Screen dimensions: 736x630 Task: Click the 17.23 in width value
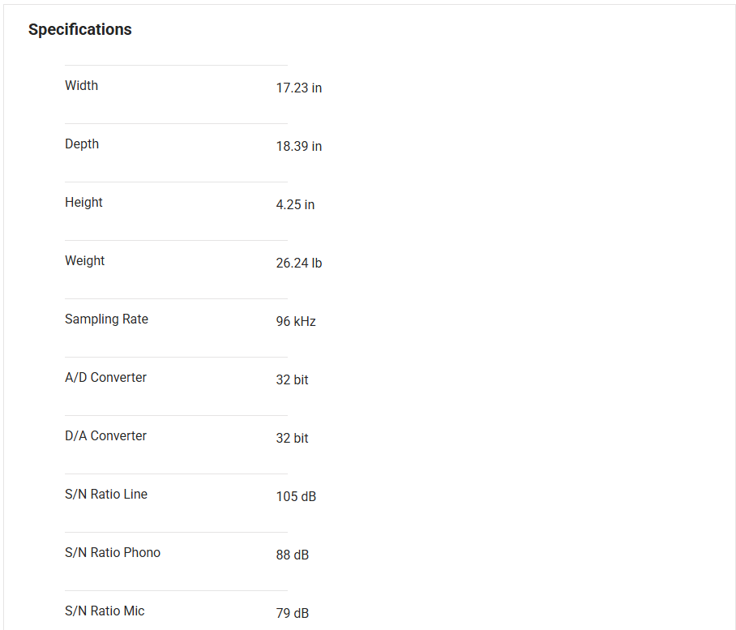[x=298, y=88]
